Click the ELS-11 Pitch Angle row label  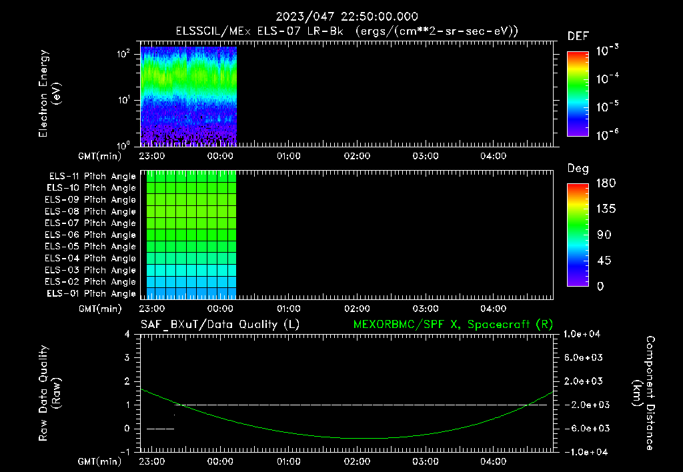[x=92, y=177]
